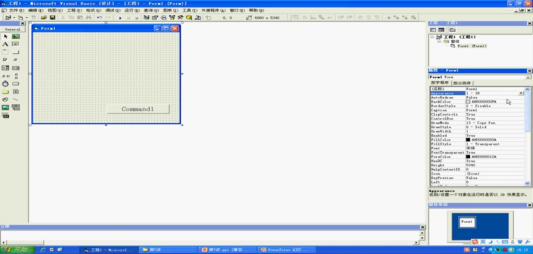Select the PictureBox tool in the toolbox
This screenshot has width=533, height=254.
click(x=15, y=37)
